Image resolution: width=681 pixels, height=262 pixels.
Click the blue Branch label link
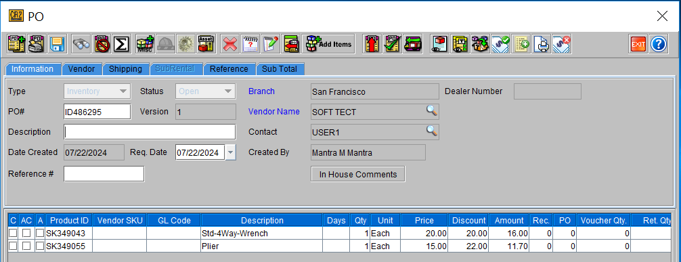(x=261, y=91)
